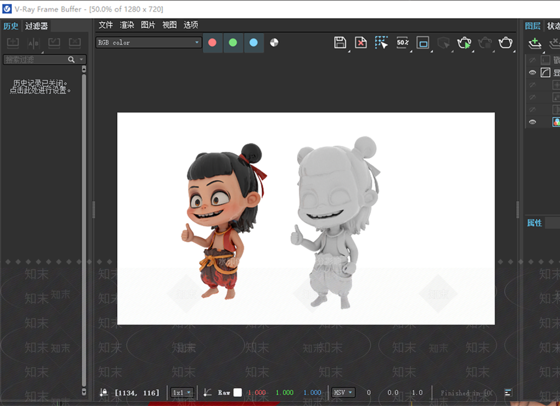
Task: Switch to alpha/mono channel circle
Action: pyautogui.click(x=274, y=43)
